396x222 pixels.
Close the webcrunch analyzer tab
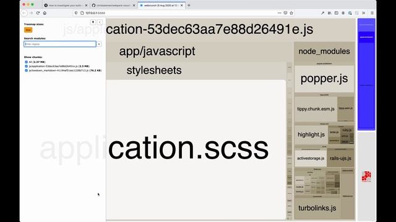coord(181,6)
